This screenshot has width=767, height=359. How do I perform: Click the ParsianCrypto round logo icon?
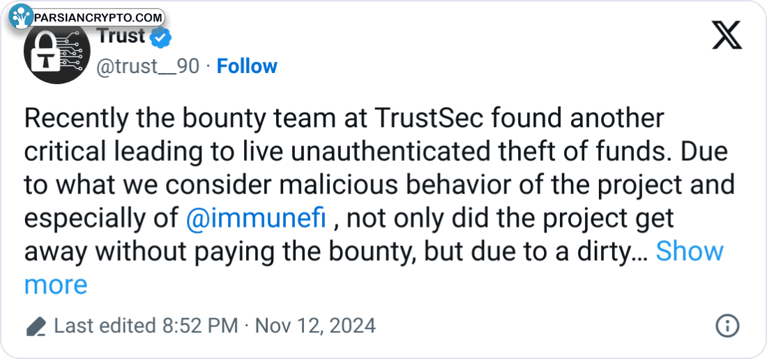22,15
